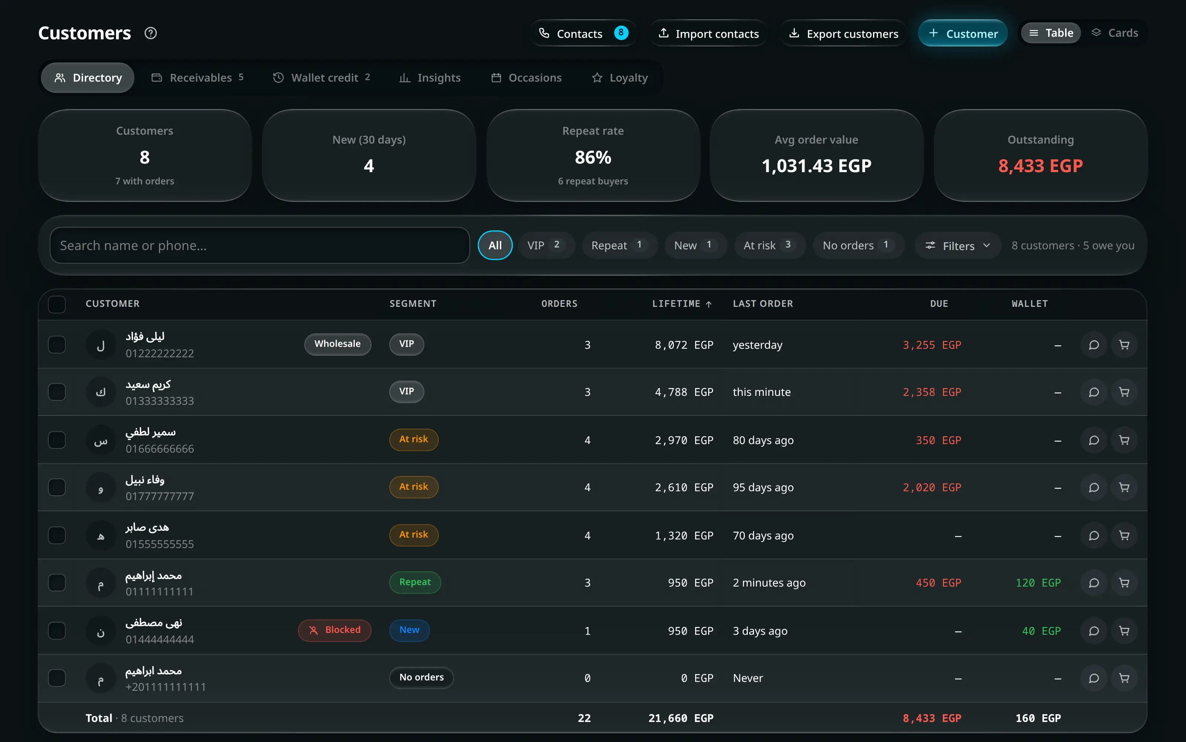1186x742 pixels.
Task: Check the box for كريم سعيد
Action: click(x=57, y=392)
